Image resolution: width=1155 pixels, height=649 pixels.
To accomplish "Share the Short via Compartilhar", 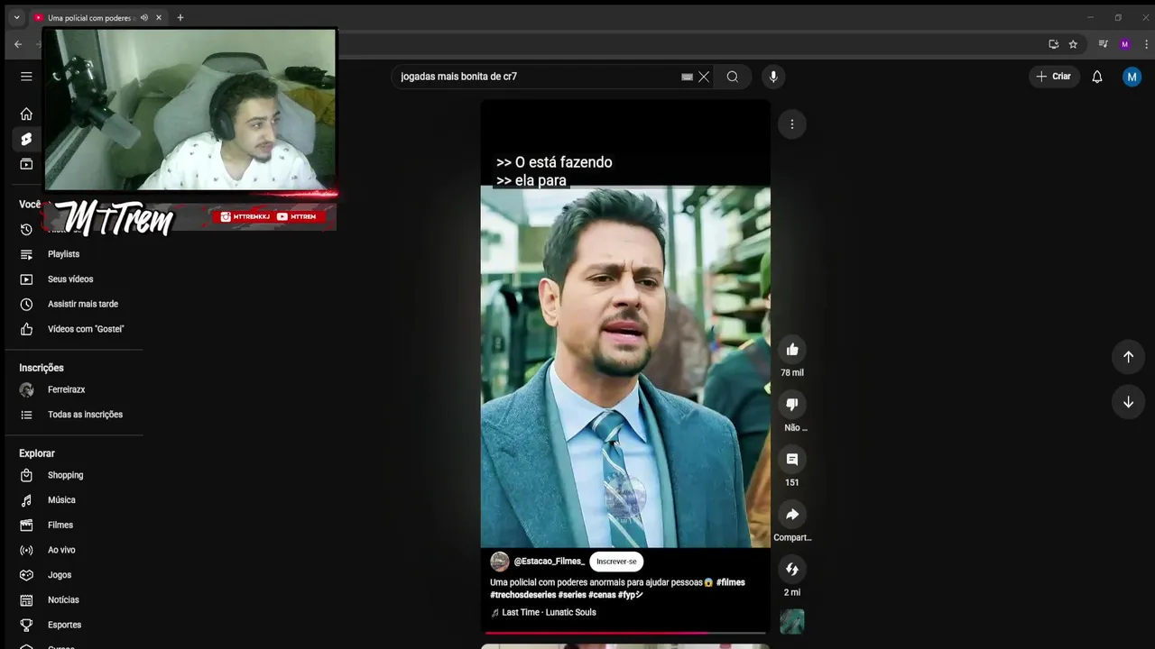I will (792, 515).
